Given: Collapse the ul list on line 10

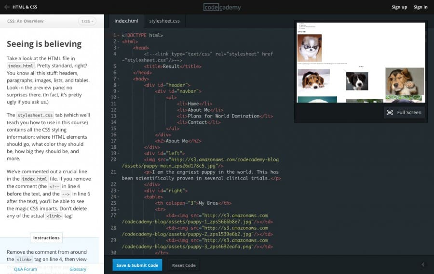Looking at the screenshot, I should (x=118, y=97).
